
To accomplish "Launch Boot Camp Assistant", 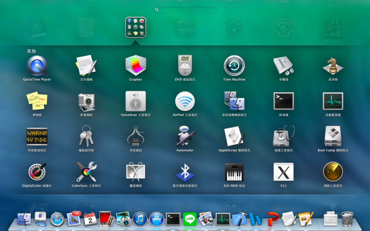I will click(332, 136).
